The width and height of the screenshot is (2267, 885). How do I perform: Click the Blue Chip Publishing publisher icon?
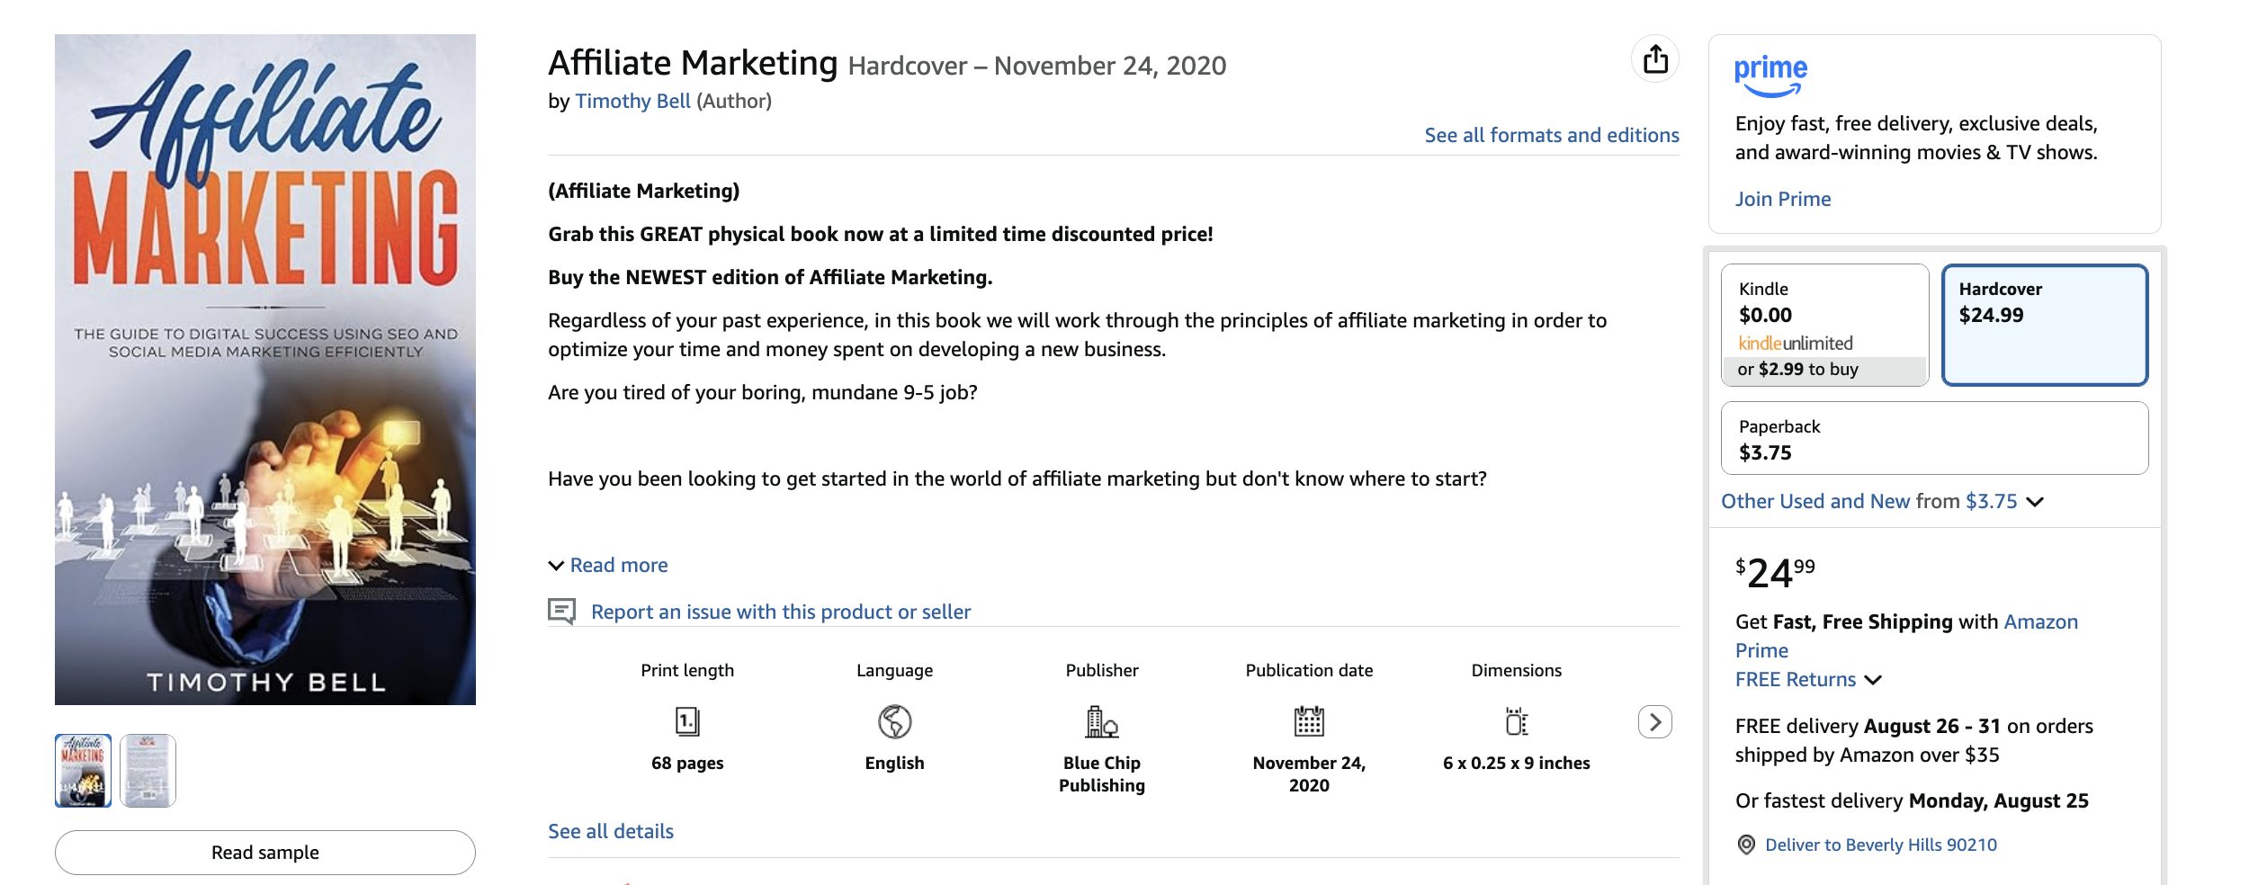tap(1102, 720)
